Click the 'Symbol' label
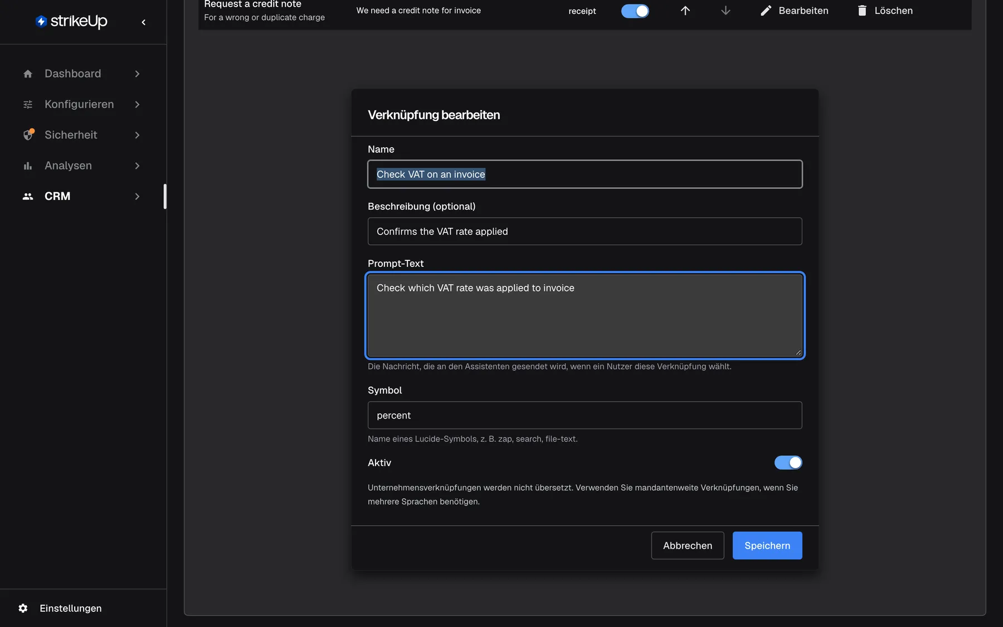This screenshot has height=627, width=1003. pyautogui.click(x=384, y=391)
